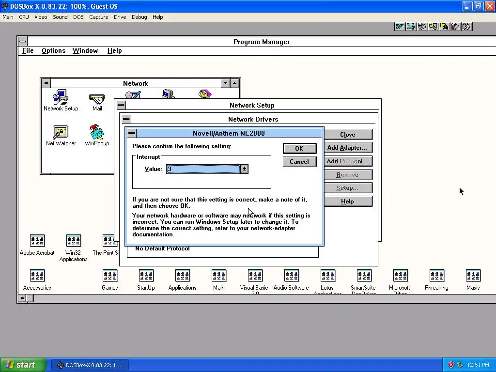Click the yellow key icon in Network group
The width and height of the screenshot is (496, 372).
click(x=205, y=94)
